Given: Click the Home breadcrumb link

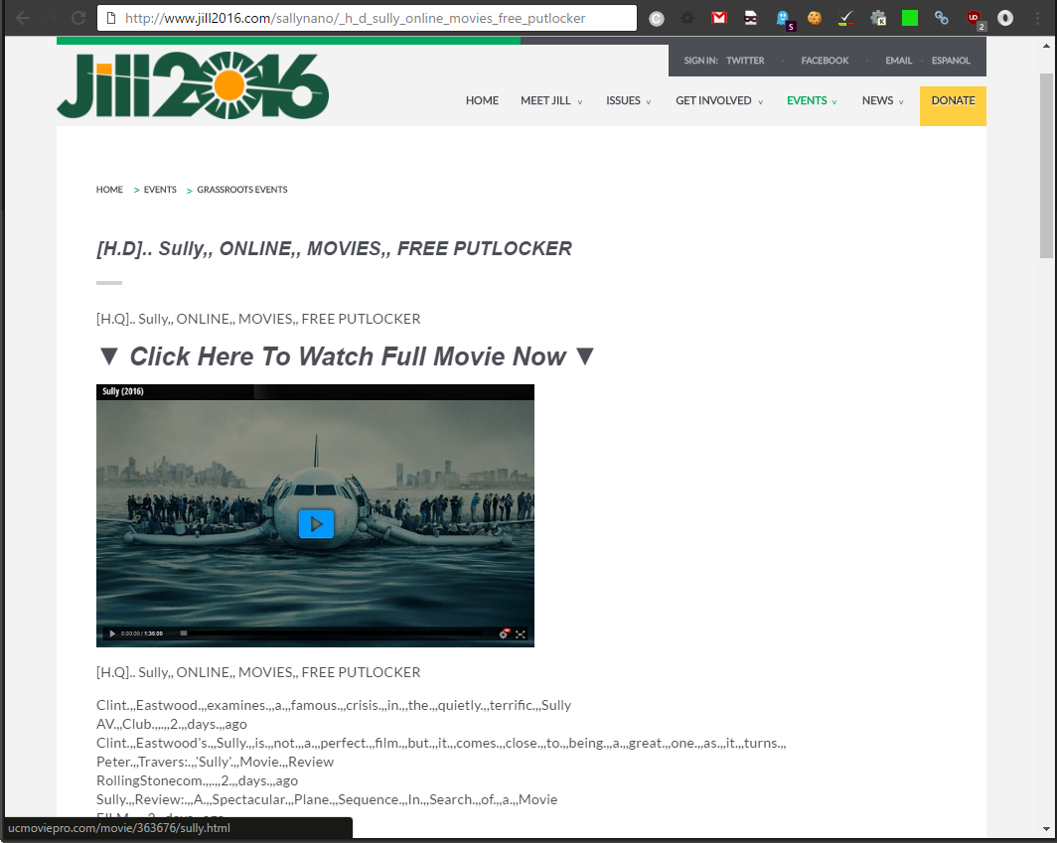Looking at the screenshot, I should [x=109, y=190].
